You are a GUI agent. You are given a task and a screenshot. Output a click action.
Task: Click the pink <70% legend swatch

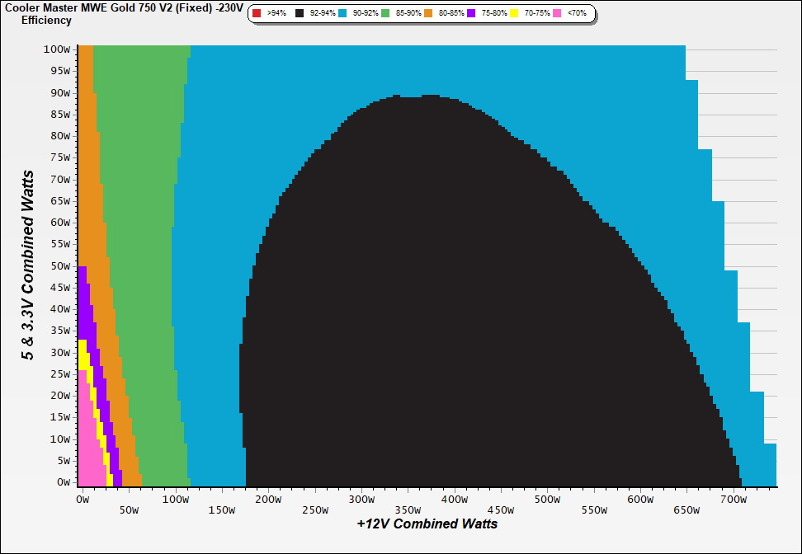coord(556,13)
